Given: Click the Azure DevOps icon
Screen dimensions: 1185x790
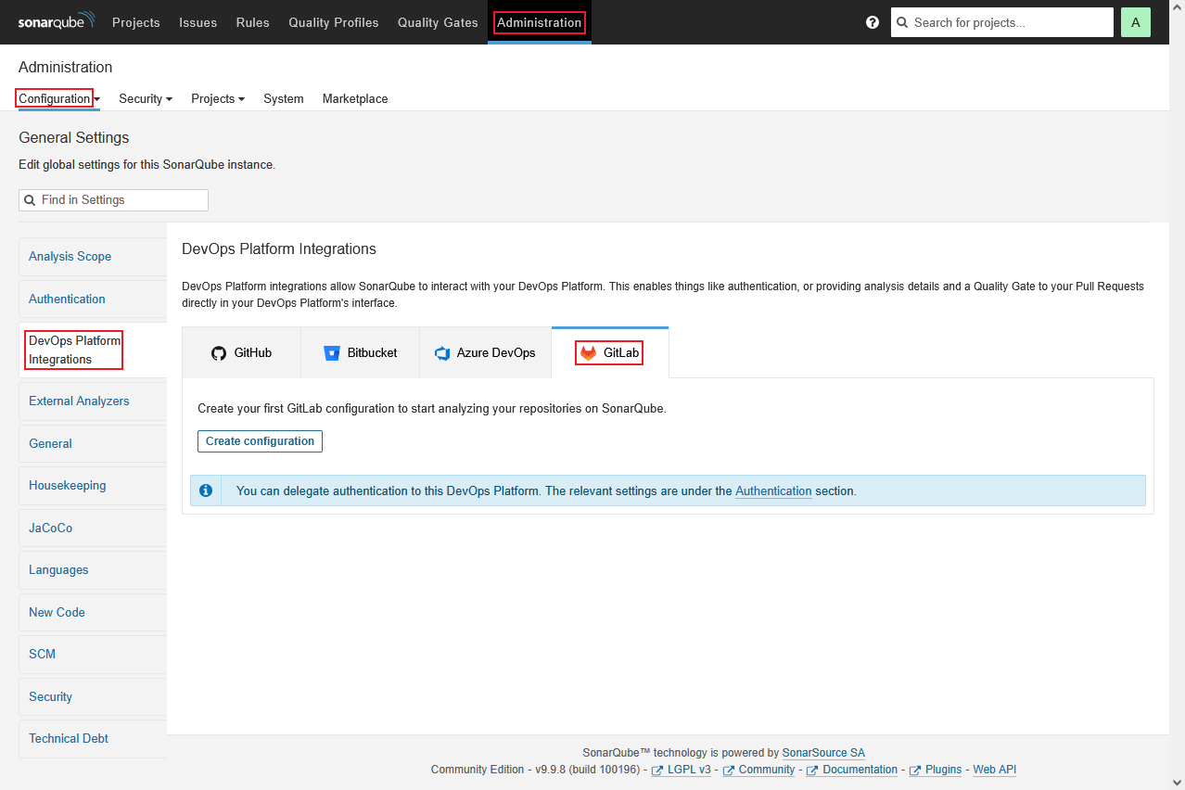Looking at the screenshot, I should [x=442, y=353].
